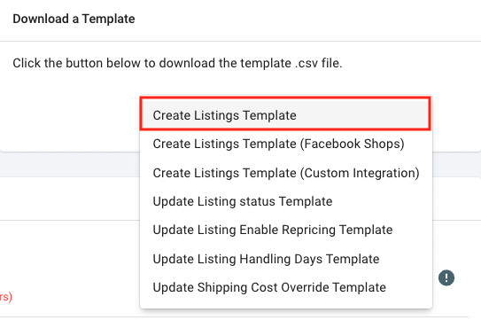Click the word status in the dropdown list
Screen dimensions: 481x328
click(258, 201)
